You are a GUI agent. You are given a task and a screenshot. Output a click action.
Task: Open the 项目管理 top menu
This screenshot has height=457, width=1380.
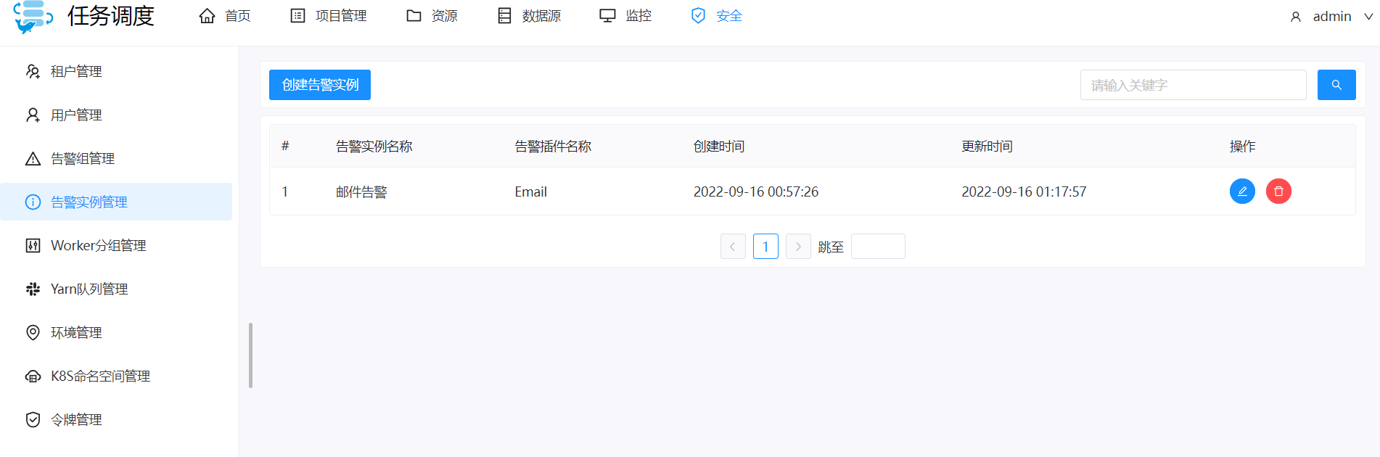tap(329, 16)
